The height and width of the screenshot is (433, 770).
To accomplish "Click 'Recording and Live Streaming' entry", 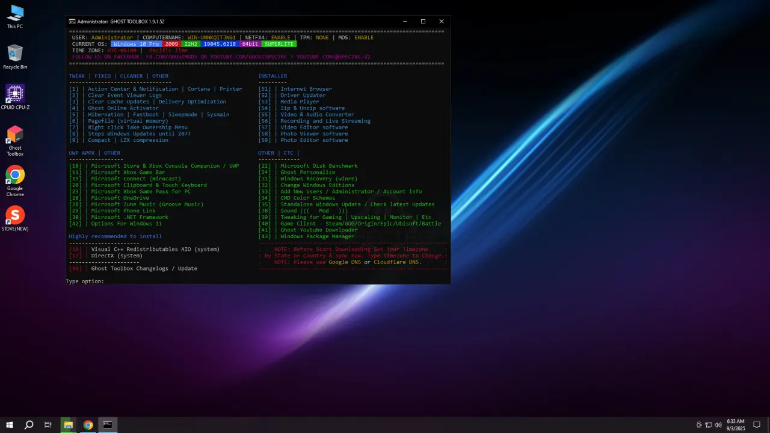I will pyautogui.click(x=314, y=121).
